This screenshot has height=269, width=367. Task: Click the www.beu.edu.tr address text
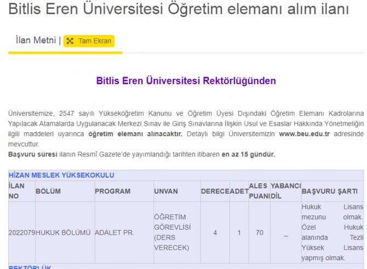[304, 134]
